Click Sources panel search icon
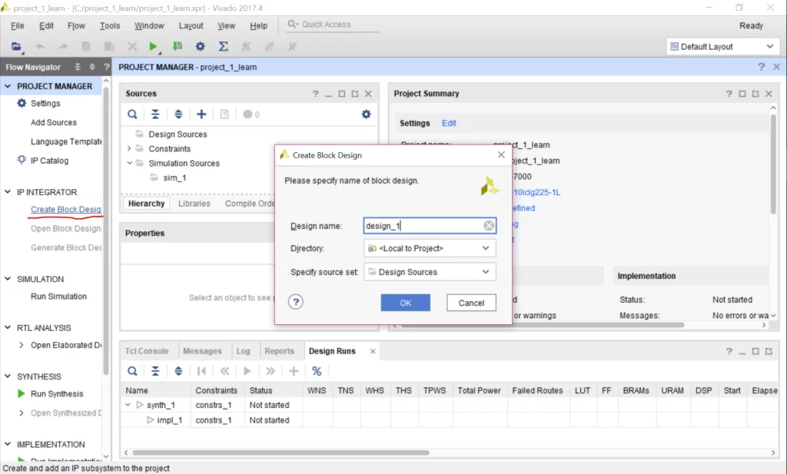 (x=133, y=114)
